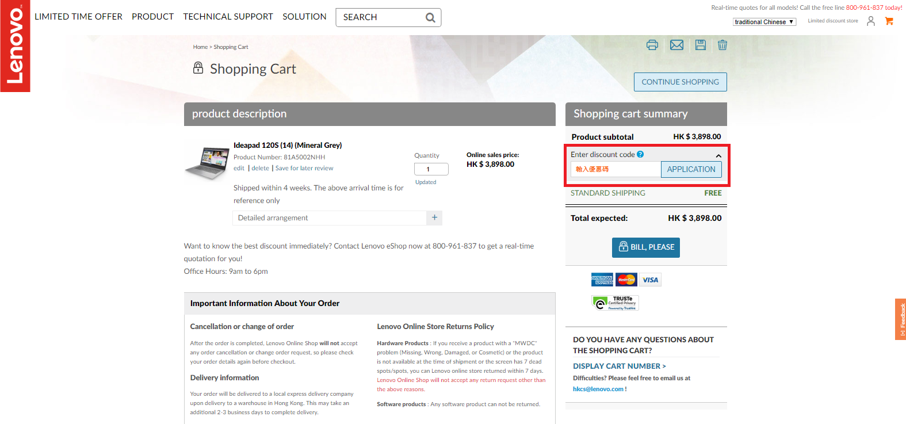Open the LIMITED TIME OFFER menu
906x424 pixels.
[x=78, y=17]
